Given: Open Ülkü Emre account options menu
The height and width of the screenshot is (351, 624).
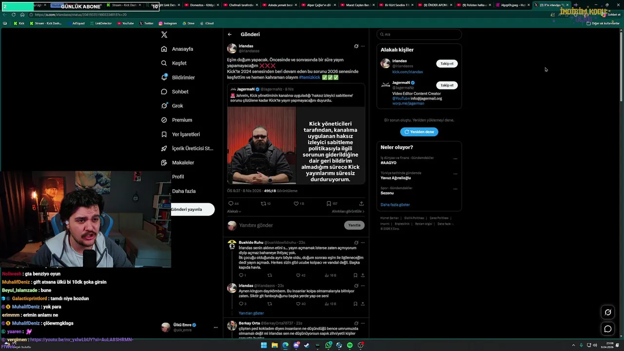Looking at the screenshot, I should click(215, 328).
